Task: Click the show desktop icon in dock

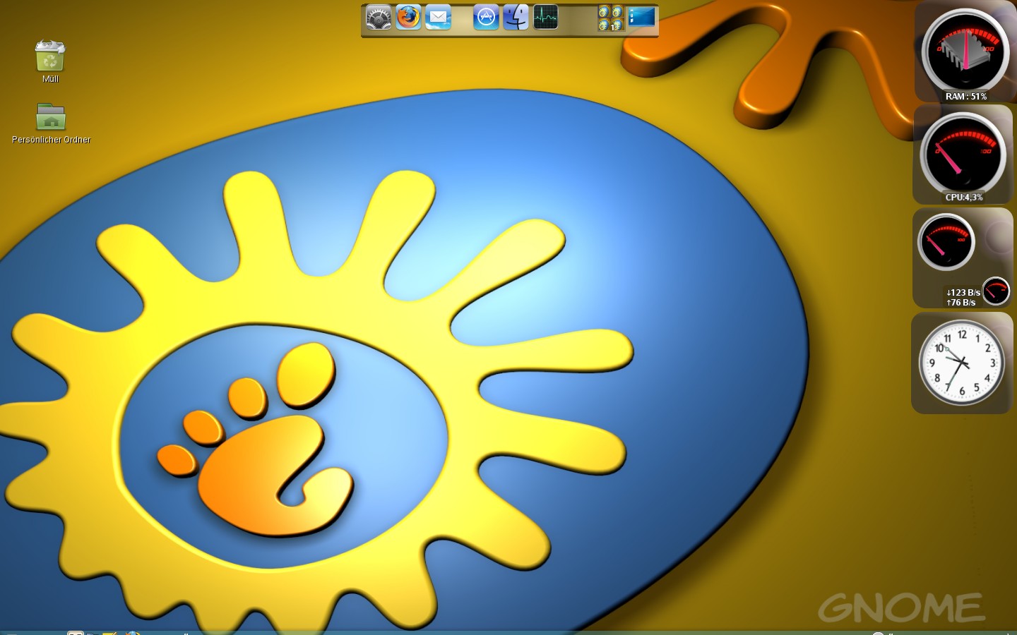Action: [642, 17]
